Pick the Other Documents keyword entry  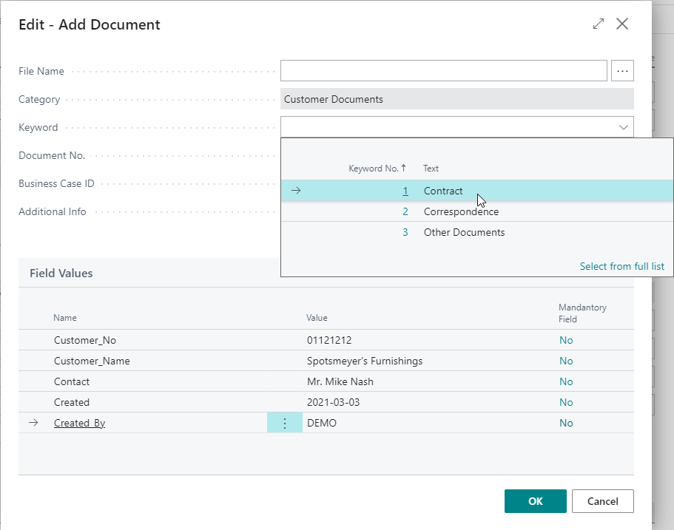coord(464,232)
